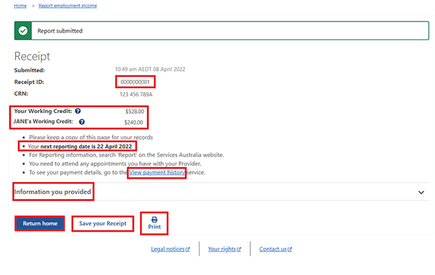The width and height of the screenshot is (435, 275).
Task: Click the $528.00 working credit amount
Action: click(x=135, y=111)
